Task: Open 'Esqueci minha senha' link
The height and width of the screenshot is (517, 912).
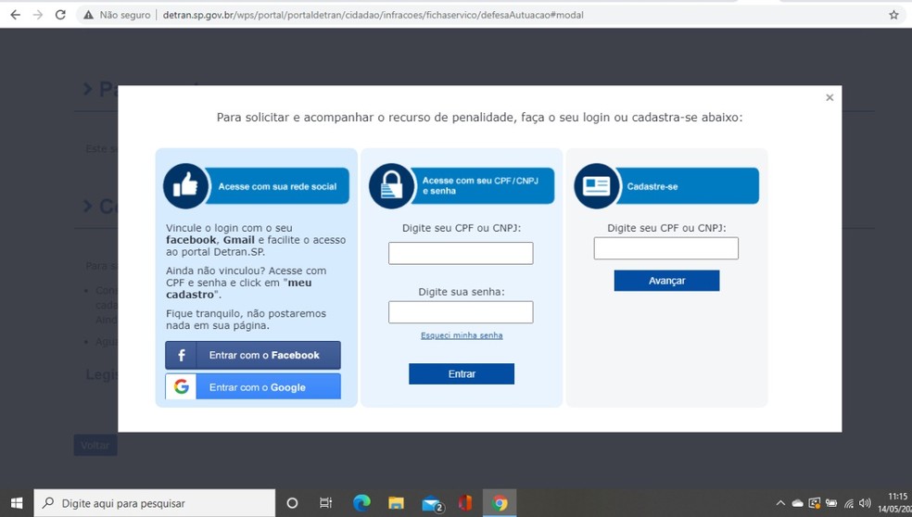Action: [462, 335]
